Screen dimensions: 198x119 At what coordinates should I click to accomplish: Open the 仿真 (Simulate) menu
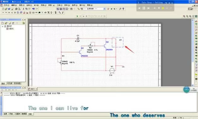click(x=44, y=5)
